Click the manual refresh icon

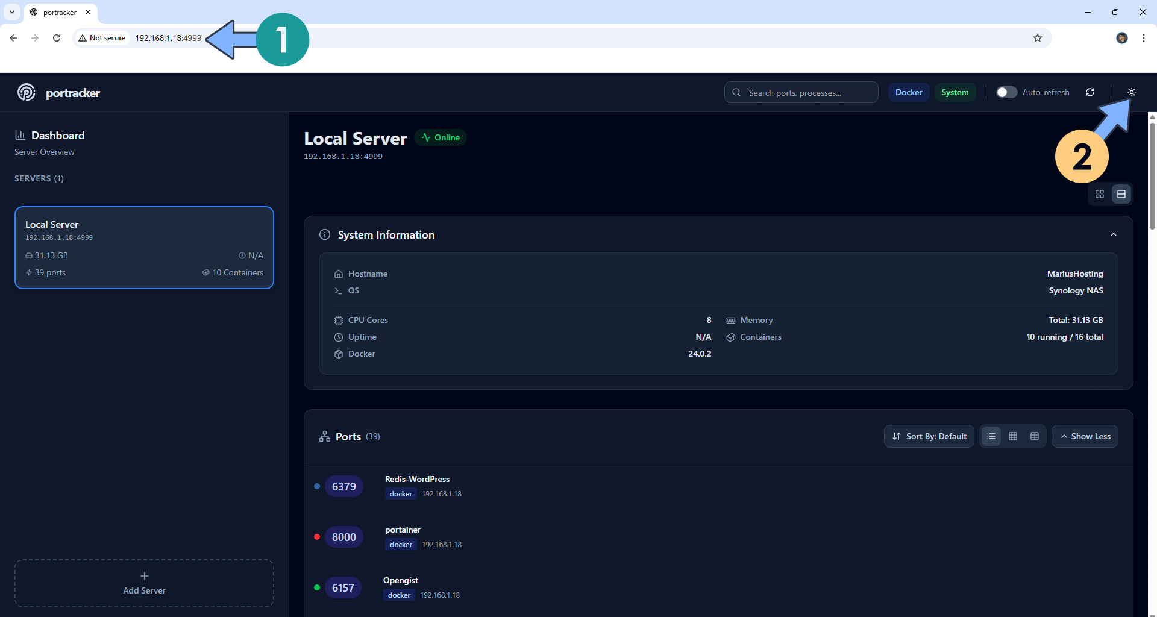point(1090,92)
